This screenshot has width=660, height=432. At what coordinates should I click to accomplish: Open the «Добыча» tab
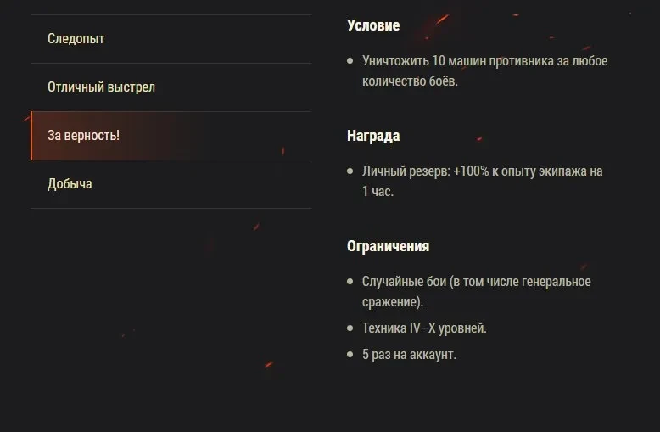click(x=70, y=184)
